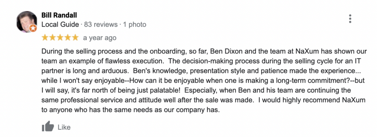The height and width of the screenshot is (137, 377).
Task: Select the fifth rating star
Action: click(75, 38)
